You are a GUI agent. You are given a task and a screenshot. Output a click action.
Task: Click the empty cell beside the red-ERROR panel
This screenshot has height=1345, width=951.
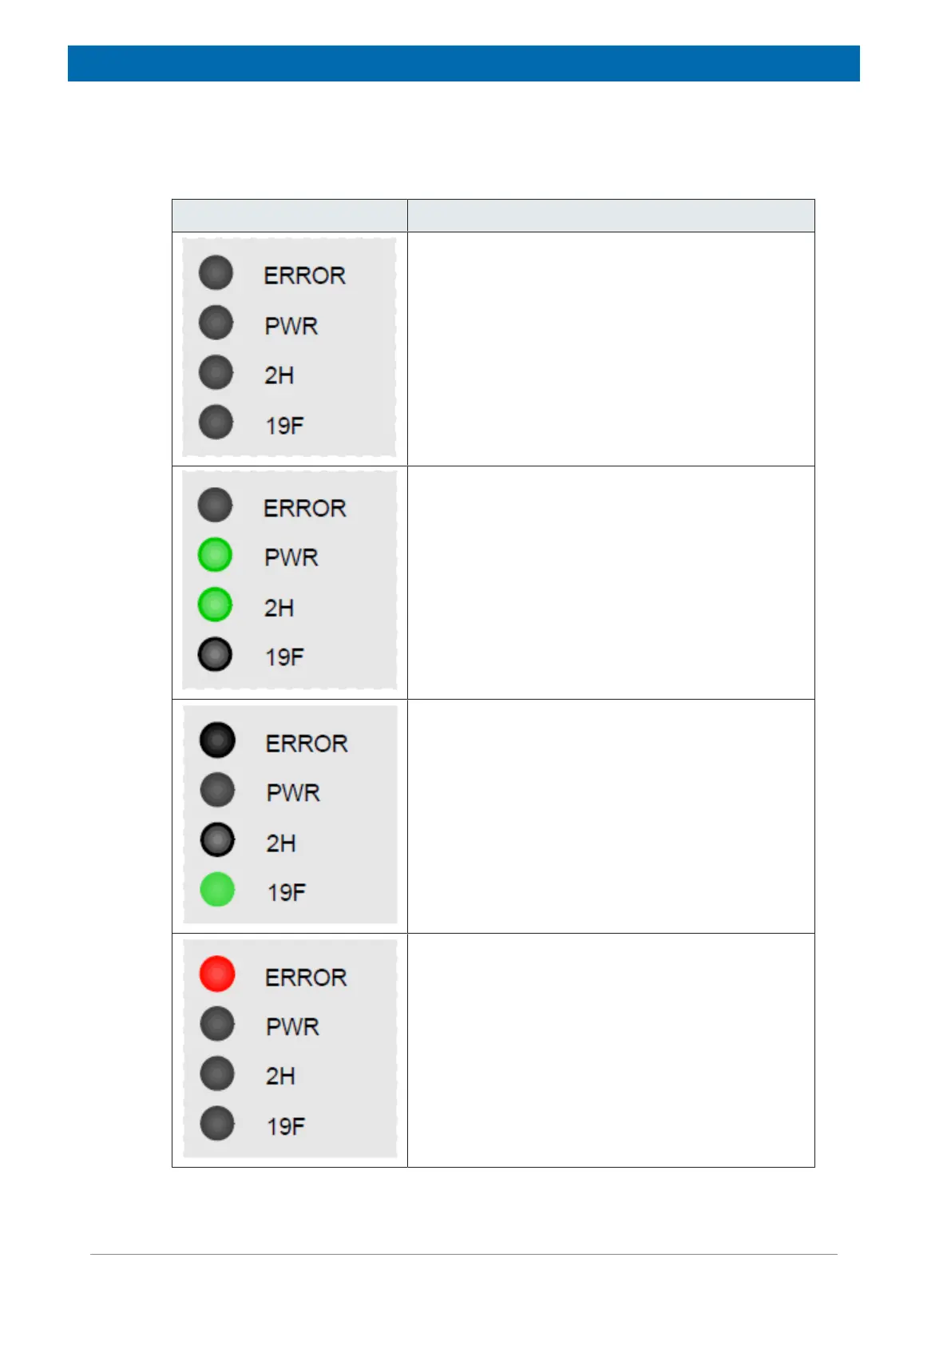tap(611, 1049)
